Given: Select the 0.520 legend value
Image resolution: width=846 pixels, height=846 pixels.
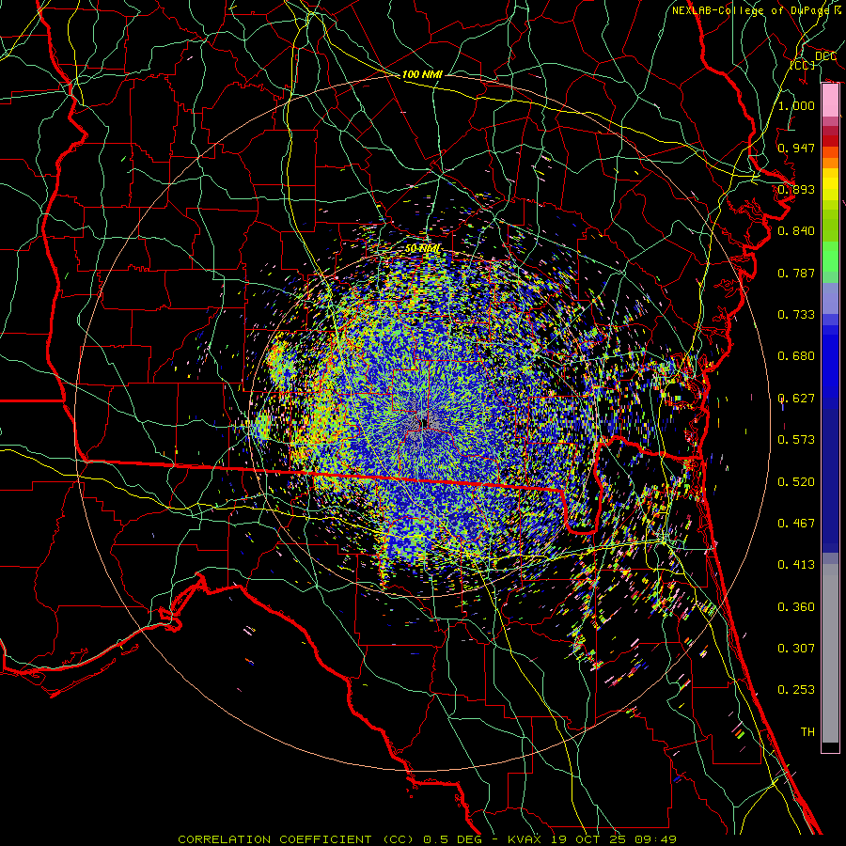Looking at the screenshot, I should coord(796,482).
